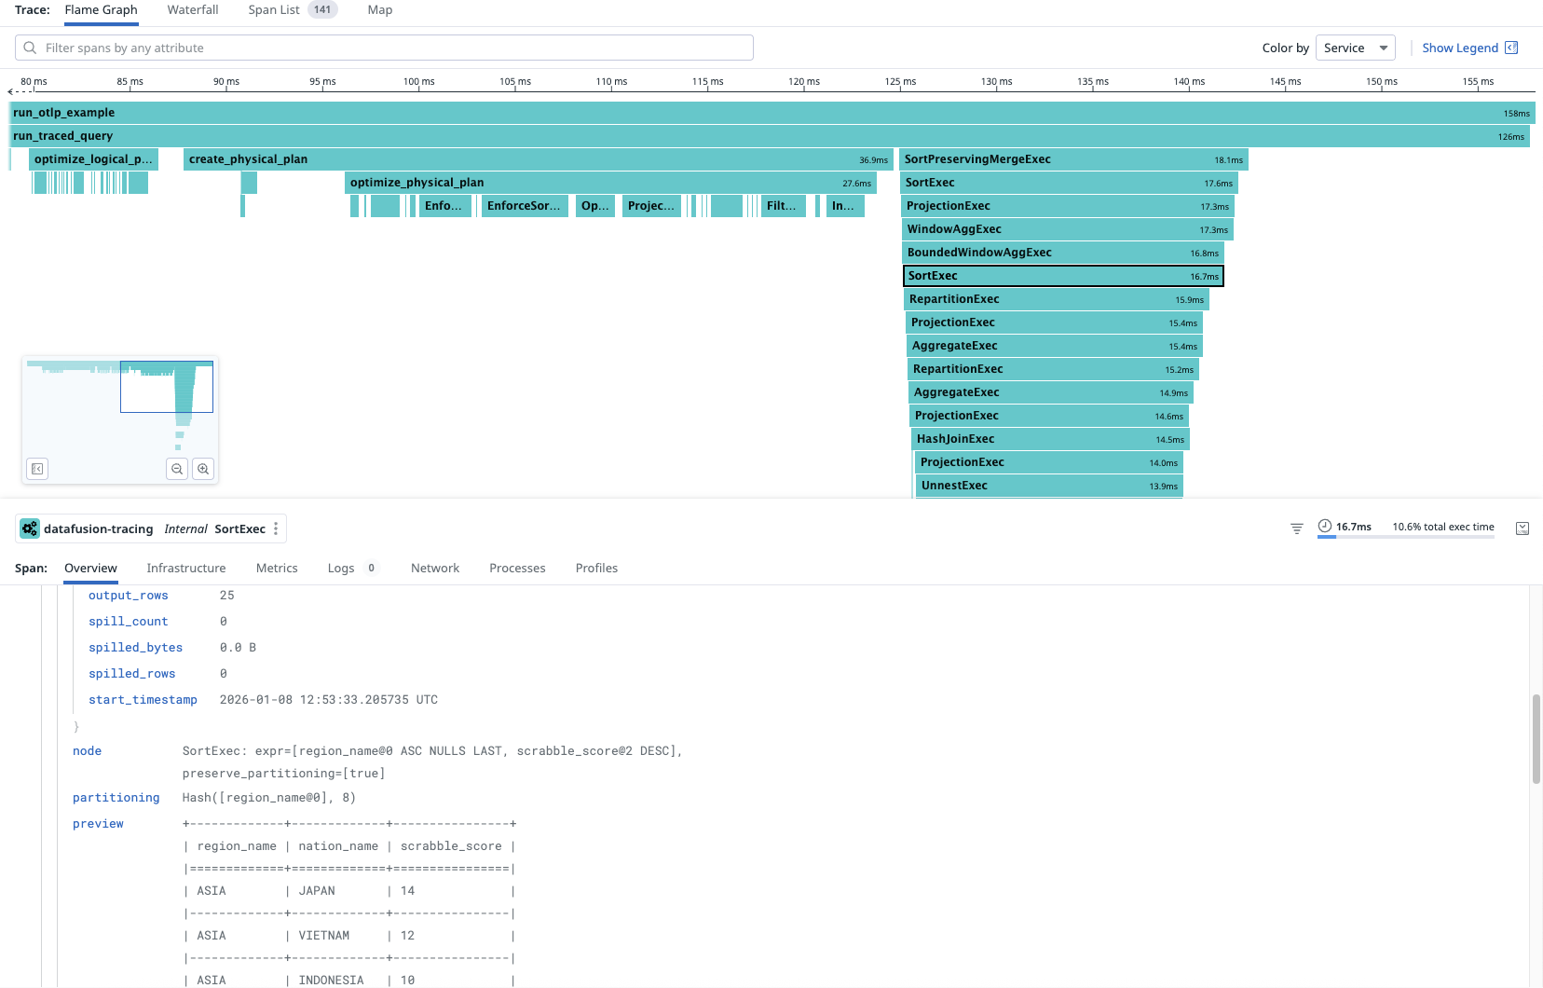Open the Span List tab showing 141 spans
1543x988 pixels.
(x=273, y=9)
